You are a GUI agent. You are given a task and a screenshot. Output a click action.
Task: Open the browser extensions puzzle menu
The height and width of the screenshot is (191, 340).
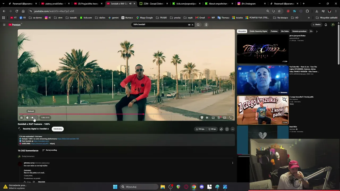click(x=307, y=11)
